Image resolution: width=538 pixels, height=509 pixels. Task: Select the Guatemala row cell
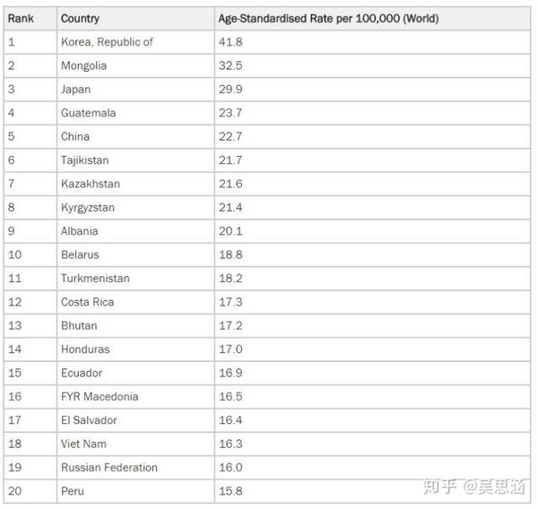(135, 113)
